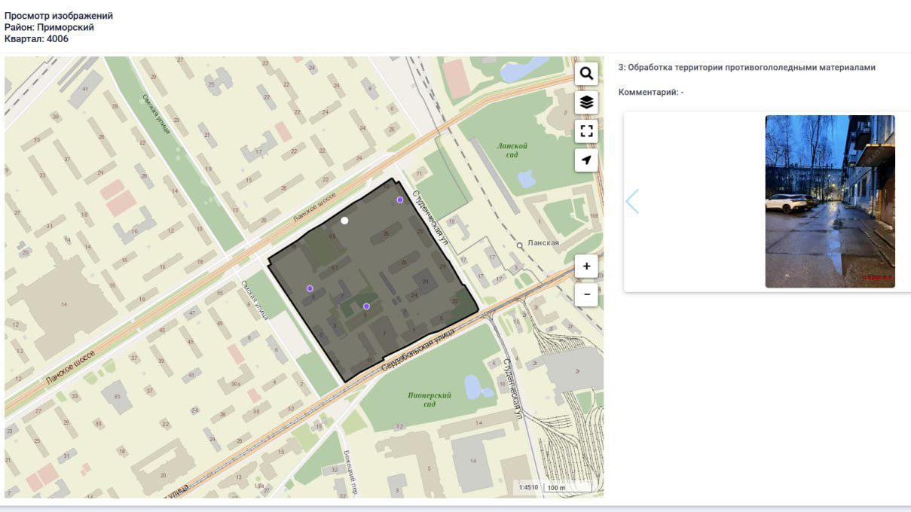Click the leftmost purple marker in the quarter
This screenshot has height=512, width=911.
(x=310, y=288)
